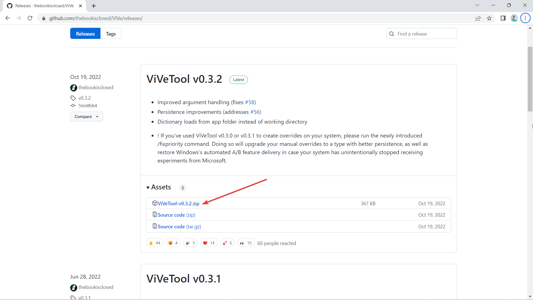Screen dimensions: 533x300
Task: Click the package icon on ViVeTool-v0.3.2.zip
Action: [155, 203]
